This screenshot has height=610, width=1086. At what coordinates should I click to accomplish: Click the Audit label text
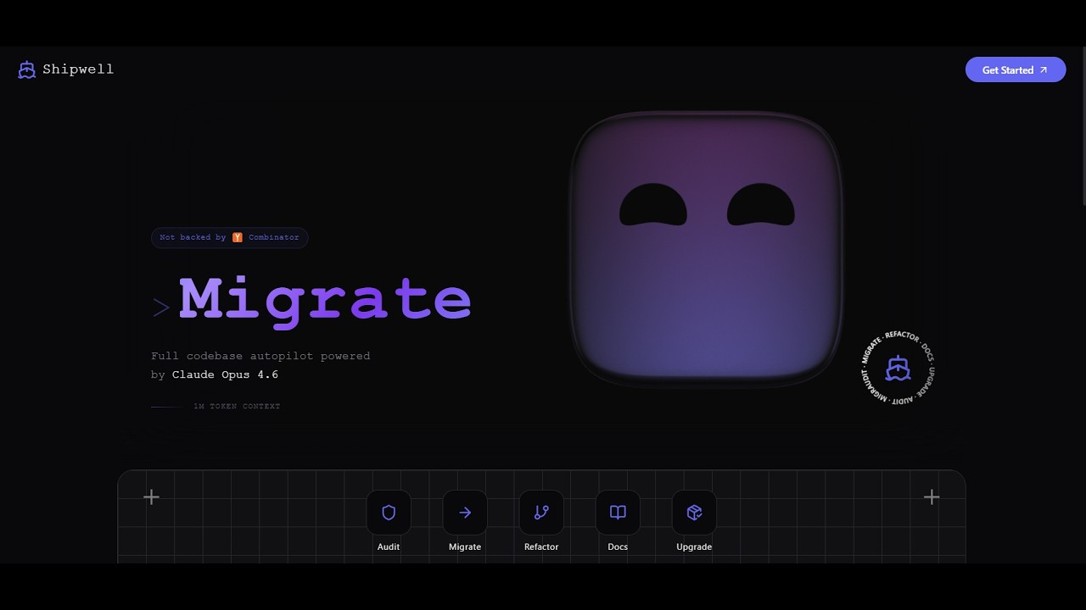(x=389, y=547)
